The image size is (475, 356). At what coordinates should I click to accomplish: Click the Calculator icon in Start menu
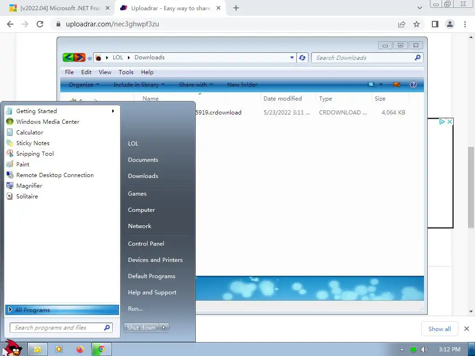coord(10,132)
